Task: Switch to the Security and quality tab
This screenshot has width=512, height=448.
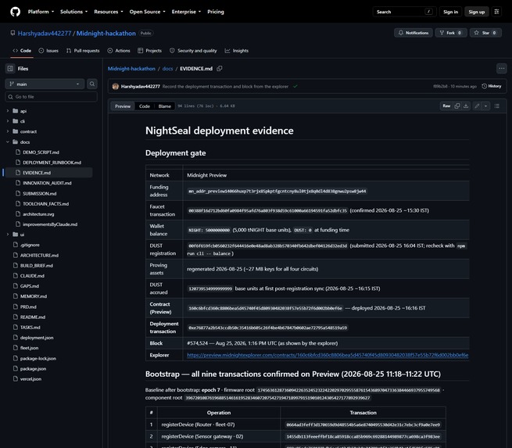Action: (x=193, y=51)
